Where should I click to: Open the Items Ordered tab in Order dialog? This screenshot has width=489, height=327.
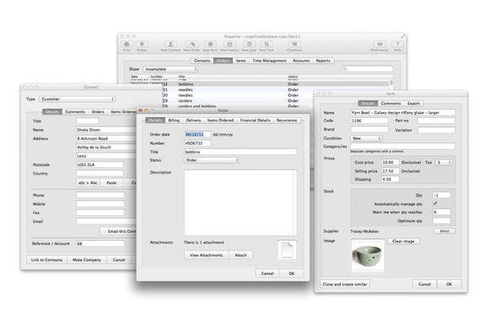coord(220,121)
